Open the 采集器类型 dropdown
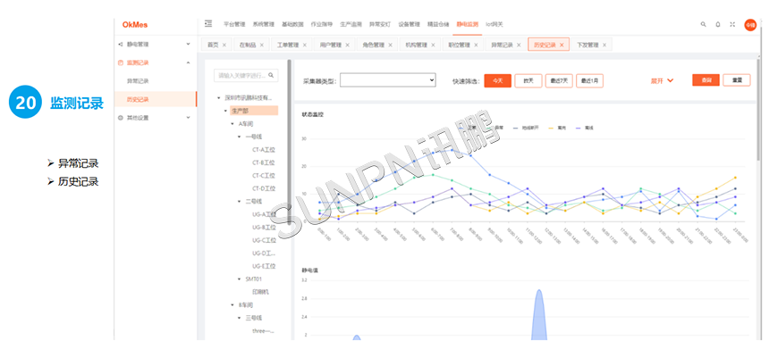Image resolution: width=769 pixels, height=349 pixels. click(x=387, y=80)
